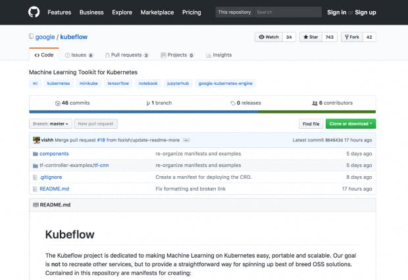The width and height of the screenshot is (408, 280).
Task: Open the Branch: master dropdown
Action: (x=51, y=124)
